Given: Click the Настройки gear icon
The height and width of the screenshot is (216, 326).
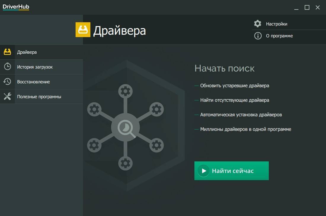Looking at the screenshot, I should (258, 24).
